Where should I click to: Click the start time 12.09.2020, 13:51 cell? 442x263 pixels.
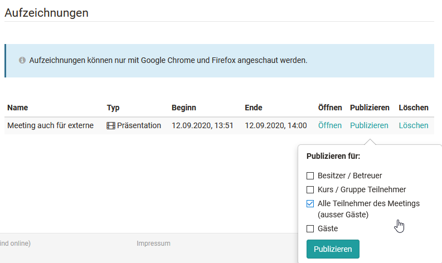tap(202, 125)
